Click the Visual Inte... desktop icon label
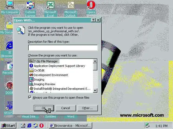 point(30,116)
